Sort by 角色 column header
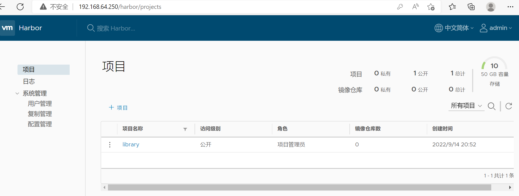 [283, 129]
